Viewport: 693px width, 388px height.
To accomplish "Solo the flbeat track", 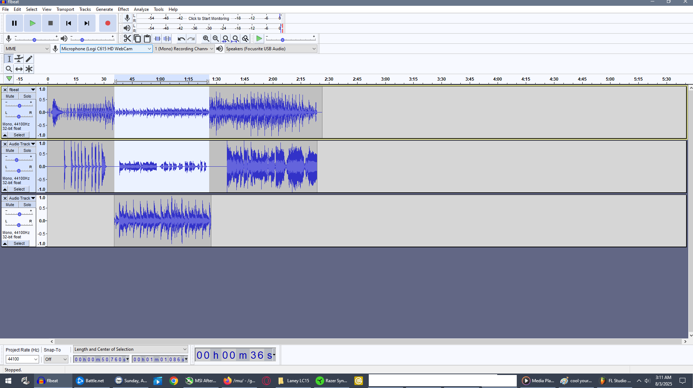I will [x=28, y=96].
